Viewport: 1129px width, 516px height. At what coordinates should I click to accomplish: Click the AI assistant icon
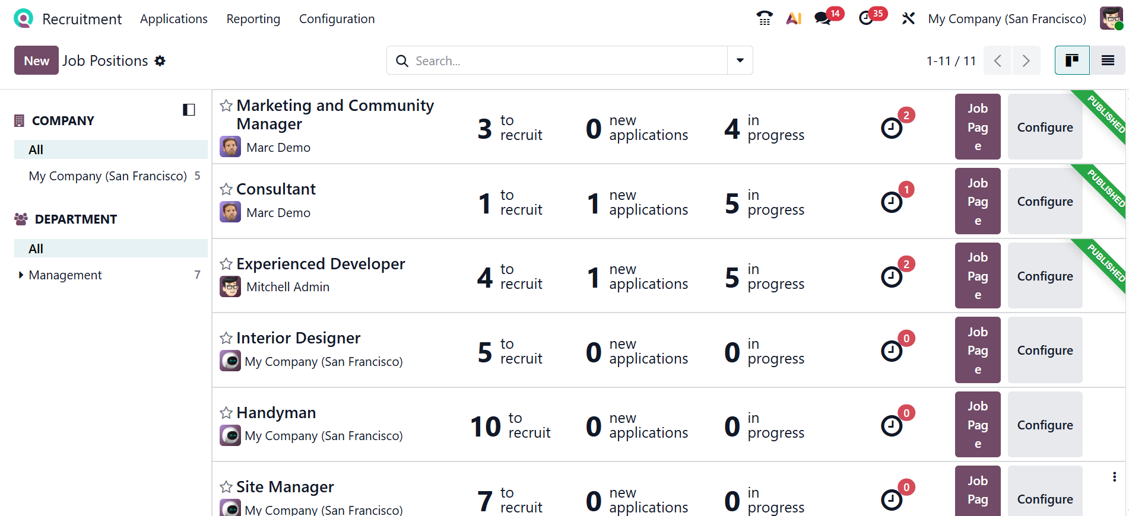794,18
